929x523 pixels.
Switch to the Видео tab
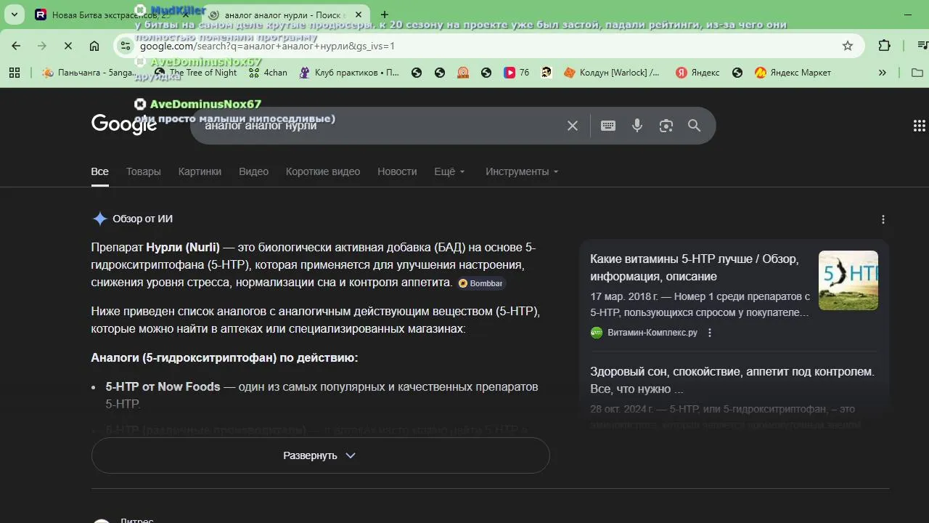(x=254, y=171)
